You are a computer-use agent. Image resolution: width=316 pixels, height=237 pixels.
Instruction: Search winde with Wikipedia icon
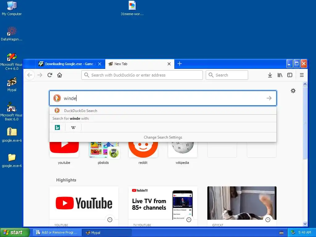point(73,127)
